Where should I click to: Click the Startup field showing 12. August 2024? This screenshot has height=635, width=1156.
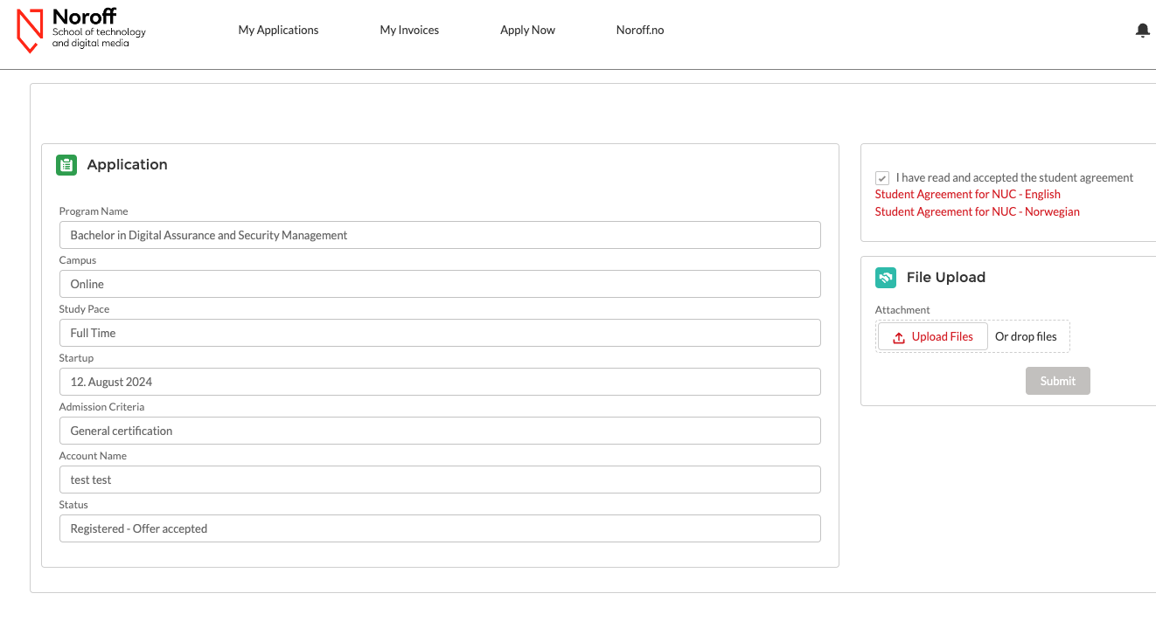440,381
